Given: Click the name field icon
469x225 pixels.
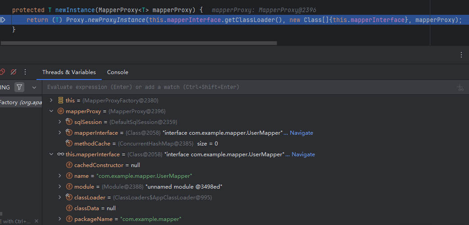Looking at the screenshot, I should tap(69, 176).
